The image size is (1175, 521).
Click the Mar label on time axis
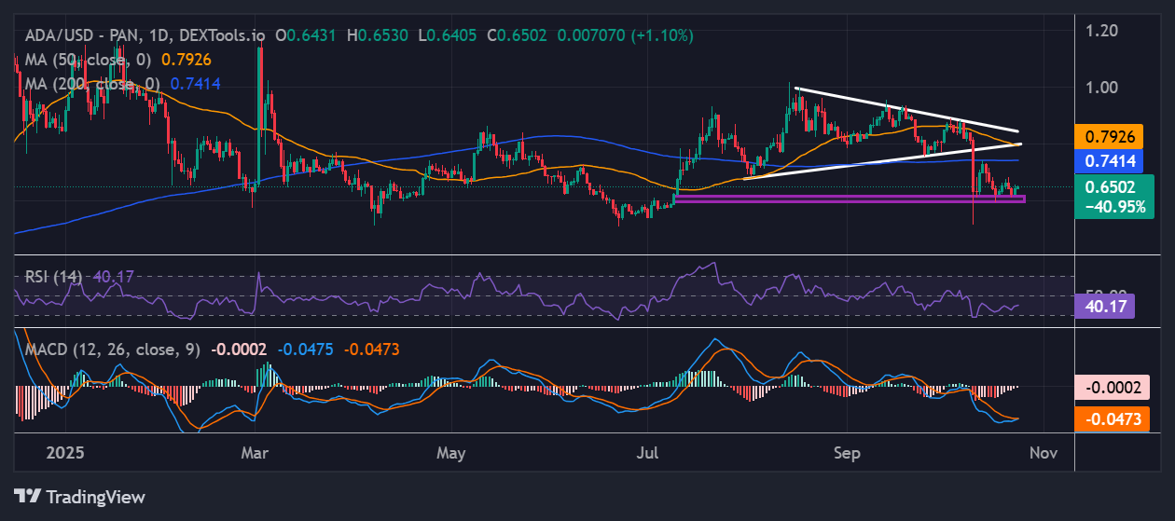(x=254, y=454)
